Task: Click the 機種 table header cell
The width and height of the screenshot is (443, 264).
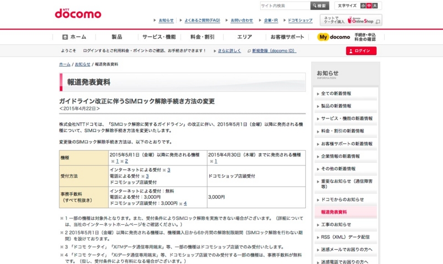Action: [x=84, y=158]
